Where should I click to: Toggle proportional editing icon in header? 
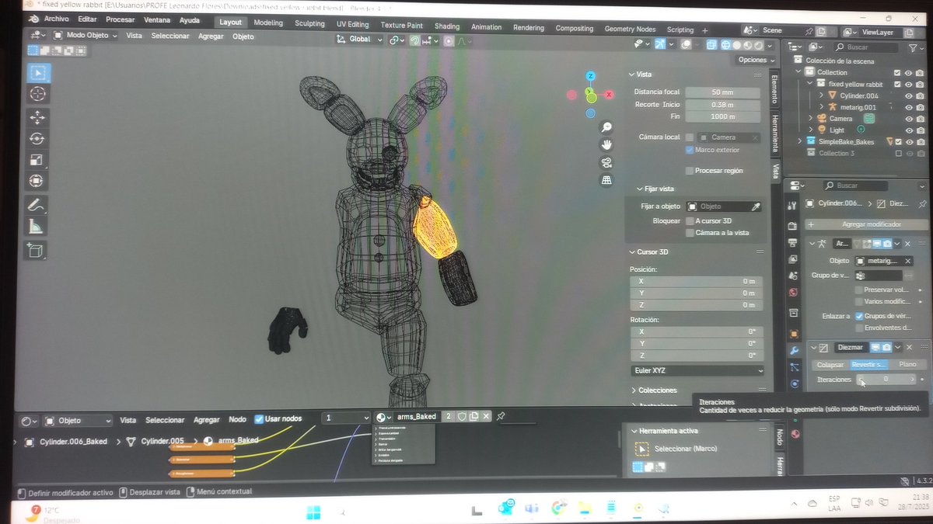coord(449,40)
